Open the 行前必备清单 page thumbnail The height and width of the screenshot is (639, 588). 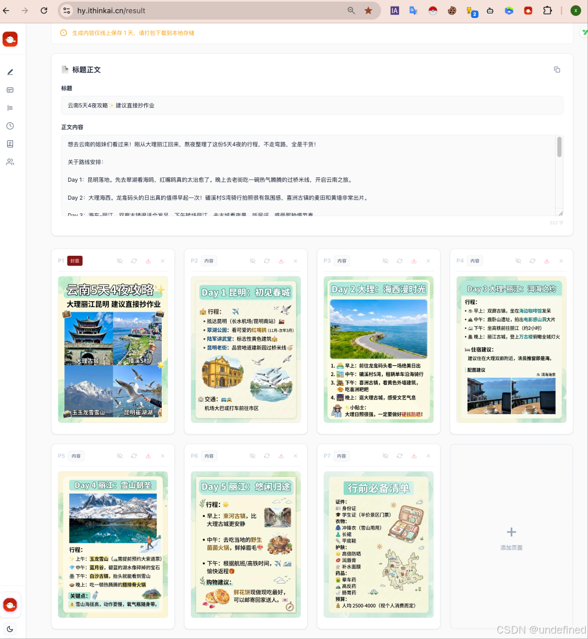coord(378,544)
